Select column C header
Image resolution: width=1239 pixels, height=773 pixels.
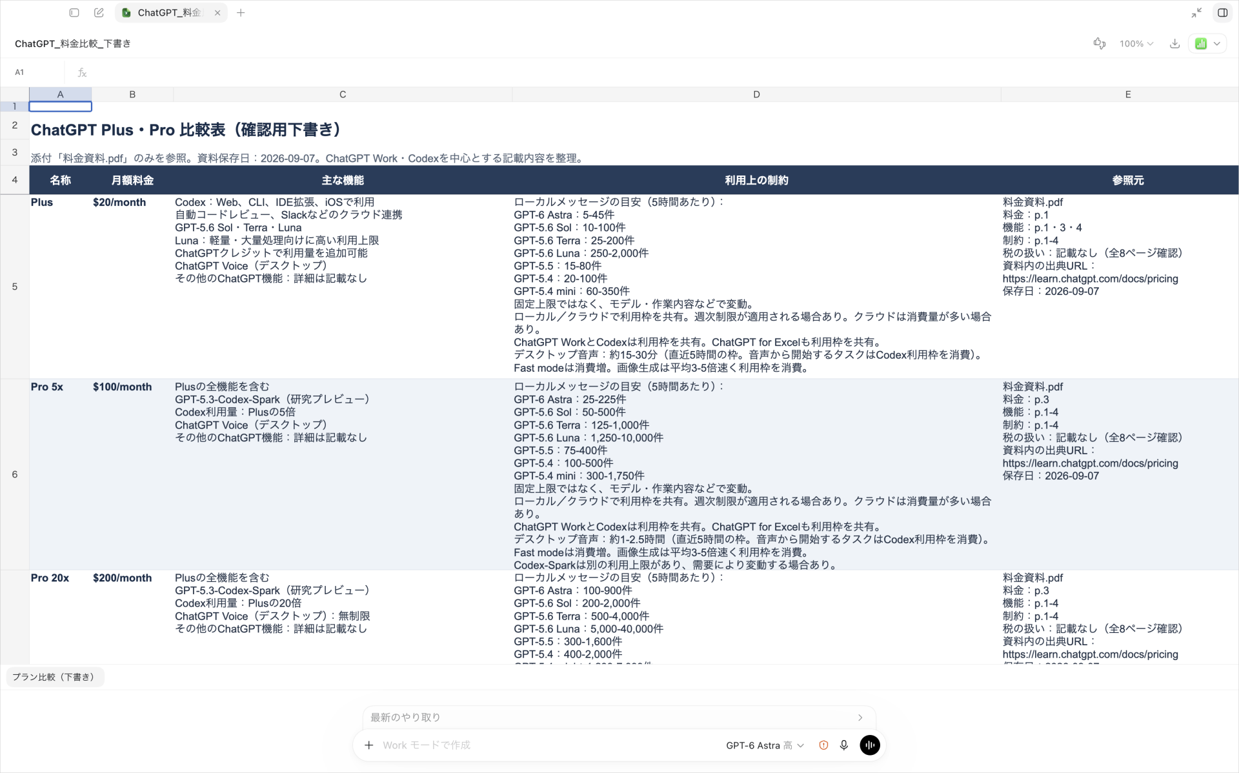point(343,94)
